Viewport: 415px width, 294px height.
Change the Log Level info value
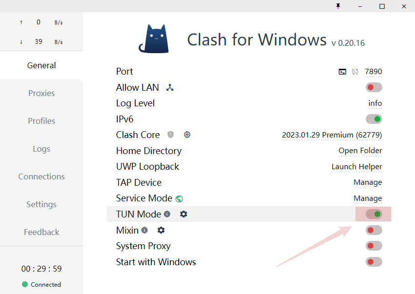375,103
